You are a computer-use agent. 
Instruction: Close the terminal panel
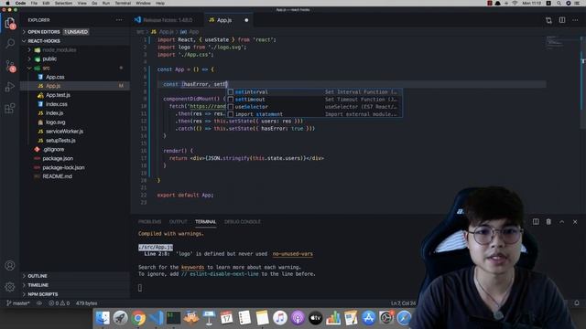575,221
